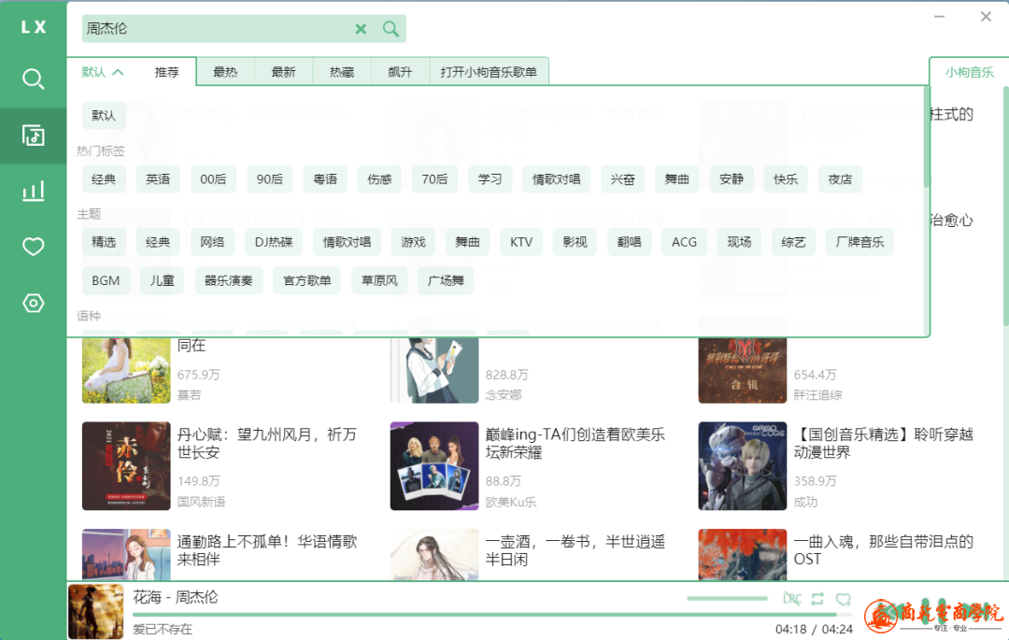This screenshot has width=1009, height=640.
Task: Select the 草原风 theme tag
Action: pyautogui.click(x=379, y=280)
